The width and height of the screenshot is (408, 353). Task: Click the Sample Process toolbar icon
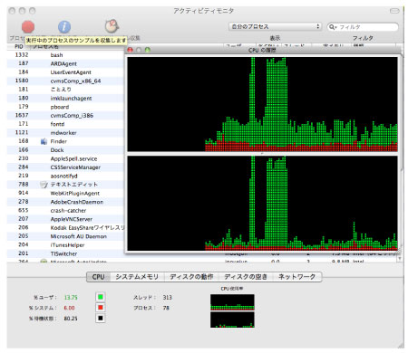click(x=112, y=26)
